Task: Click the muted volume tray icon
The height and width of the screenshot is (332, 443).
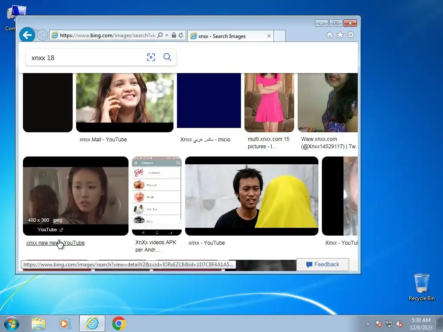Action: (x=399, y=324)
